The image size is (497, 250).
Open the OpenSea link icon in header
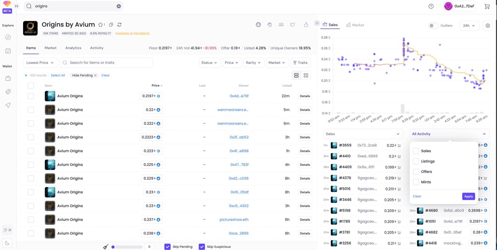click(258, 24)
